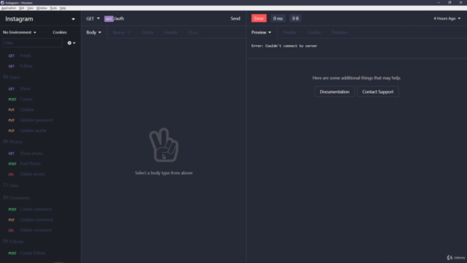Open the Application menu
467x263 pixels.
click(9, 8)
